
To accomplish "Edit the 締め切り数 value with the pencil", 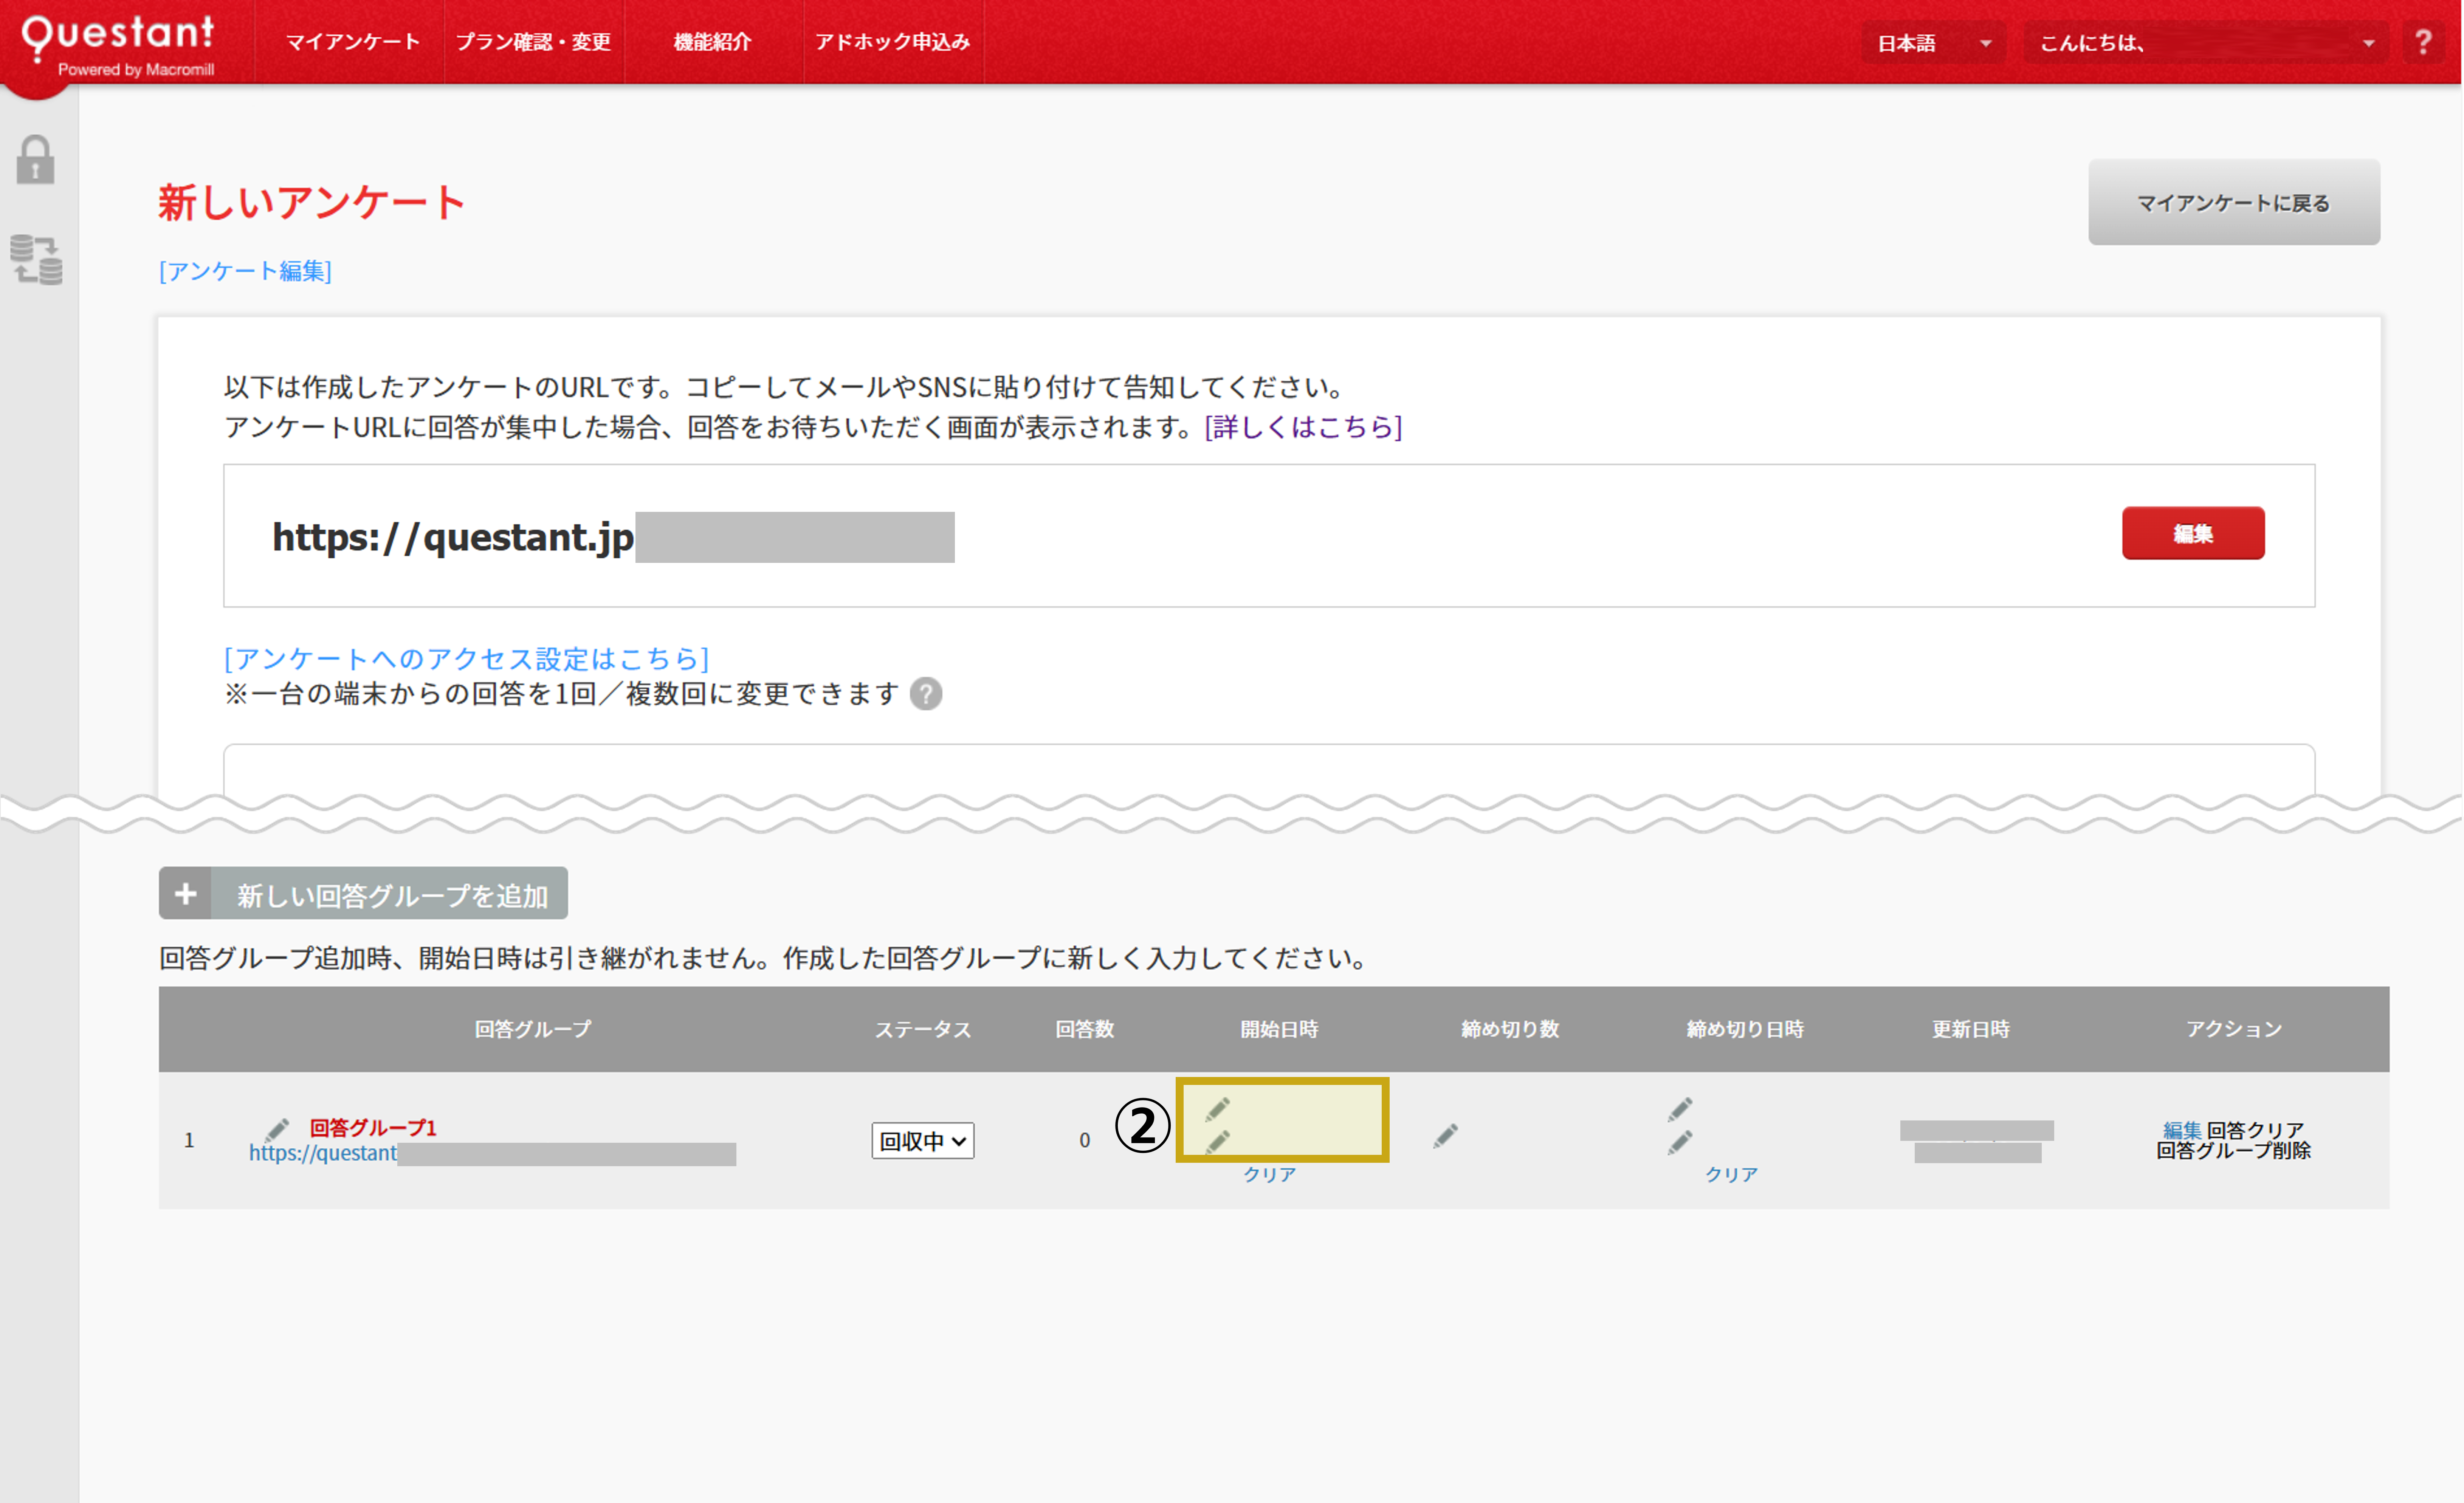I will pyautogui.click(x=1445, y=1135).
